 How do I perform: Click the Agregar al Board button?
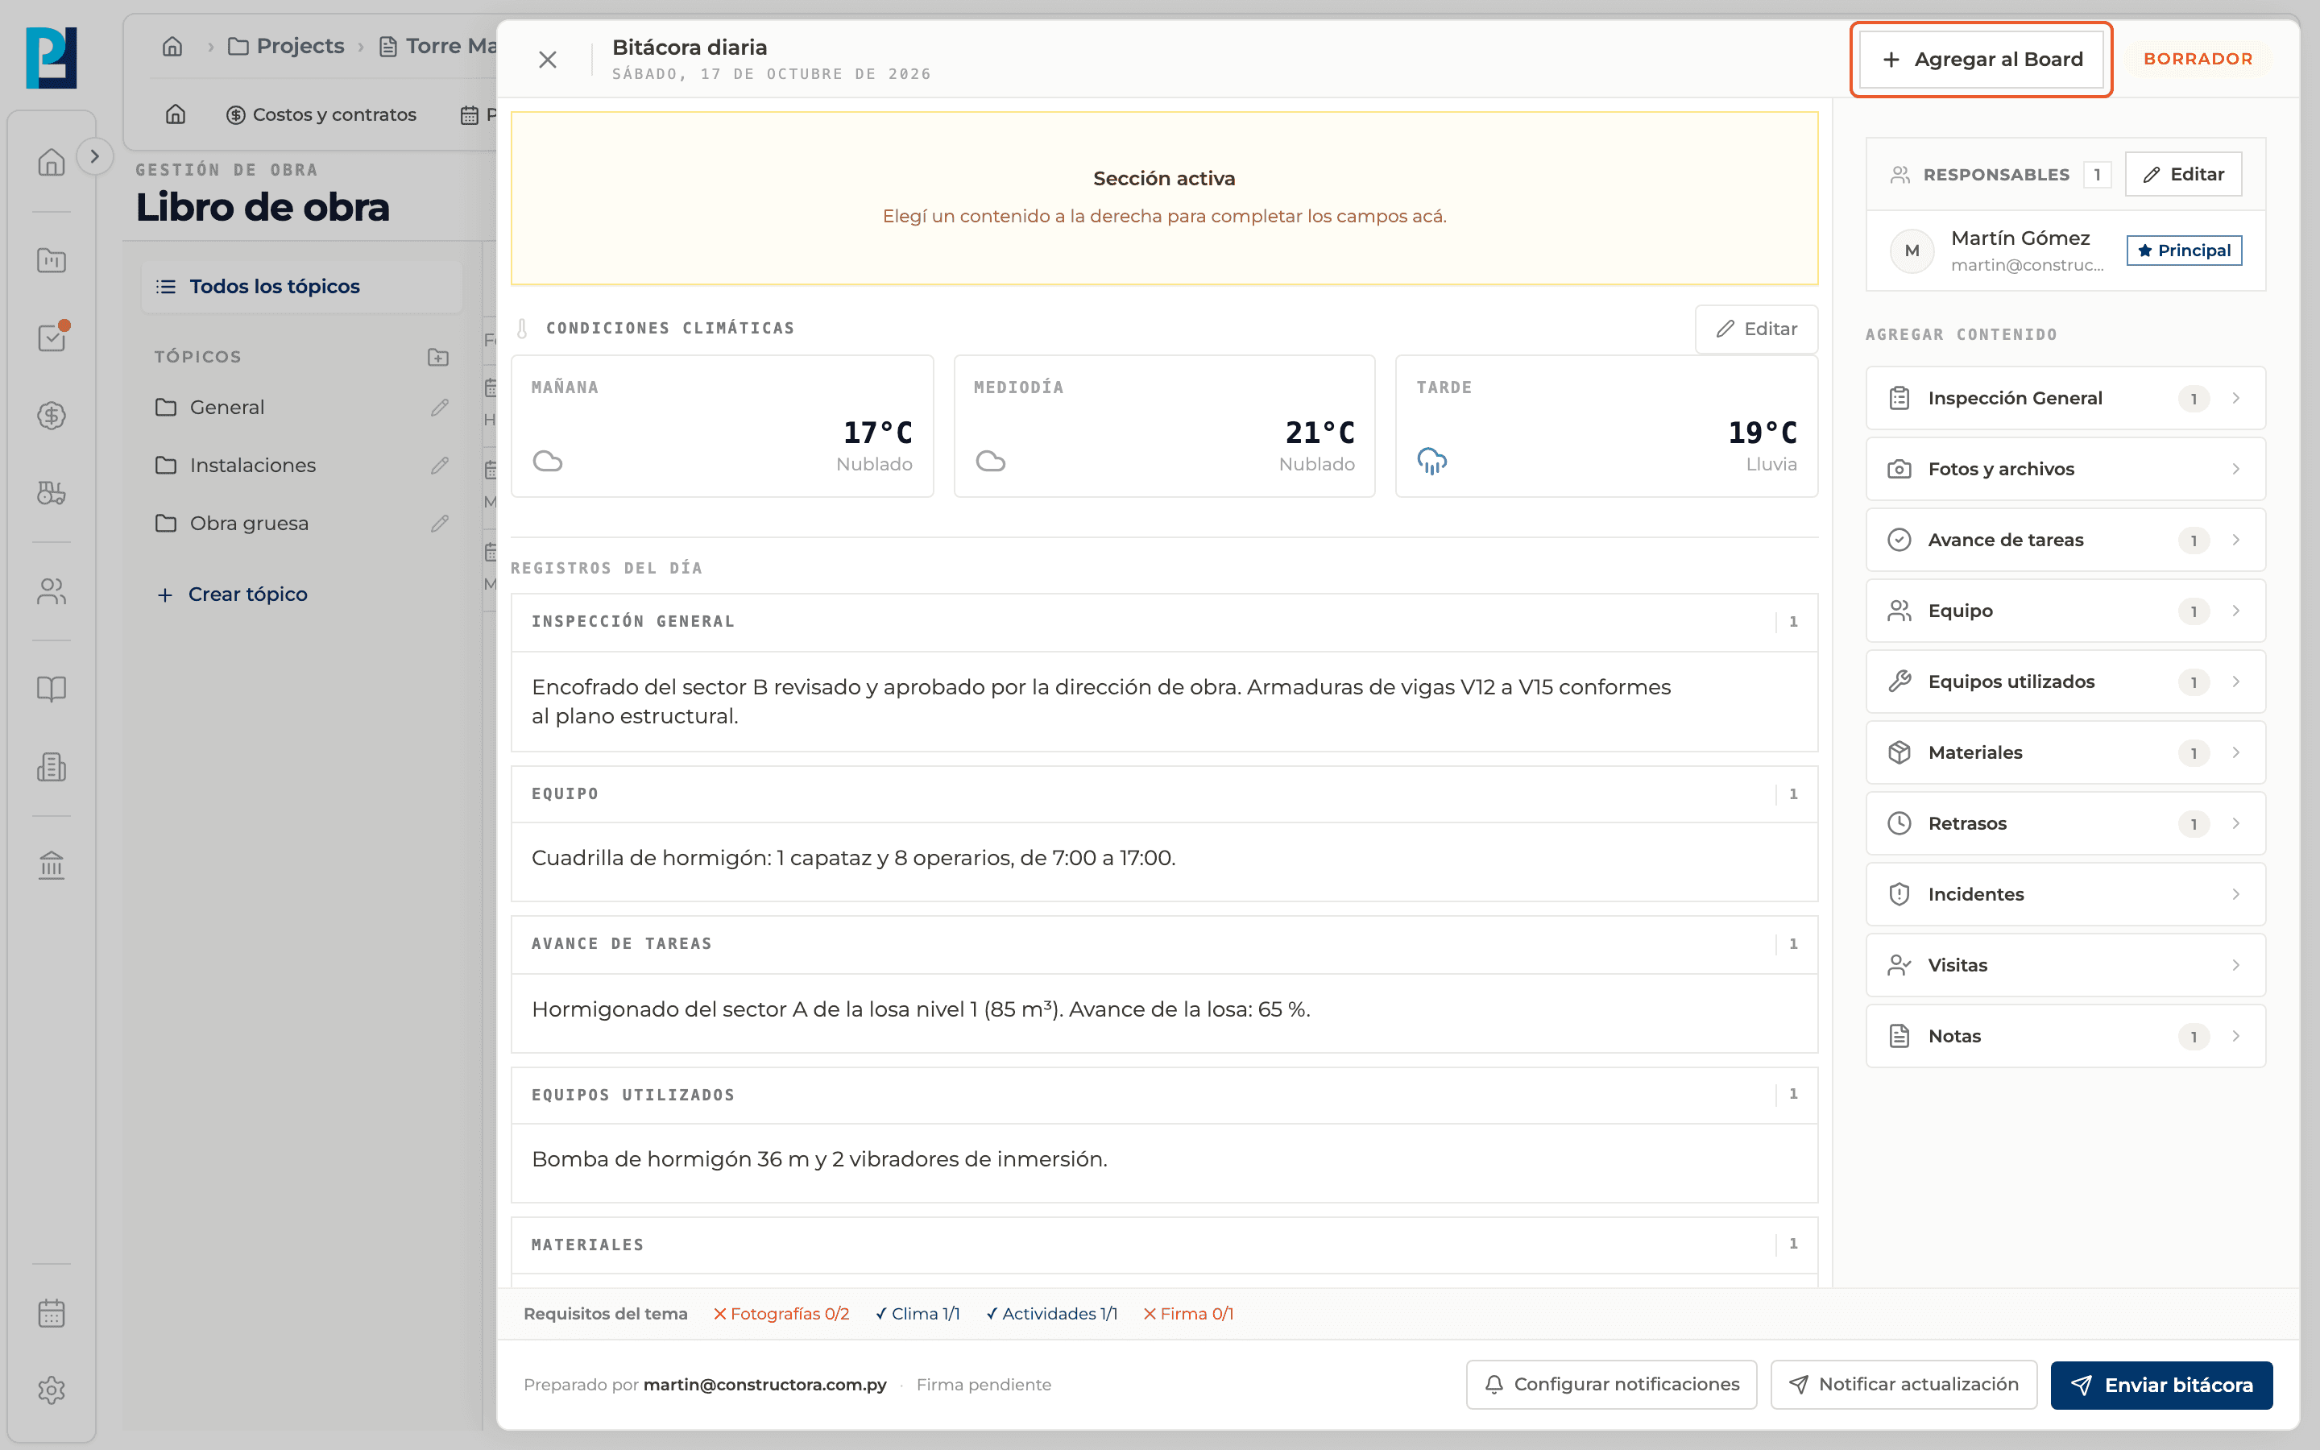(x=1981, y=60)
